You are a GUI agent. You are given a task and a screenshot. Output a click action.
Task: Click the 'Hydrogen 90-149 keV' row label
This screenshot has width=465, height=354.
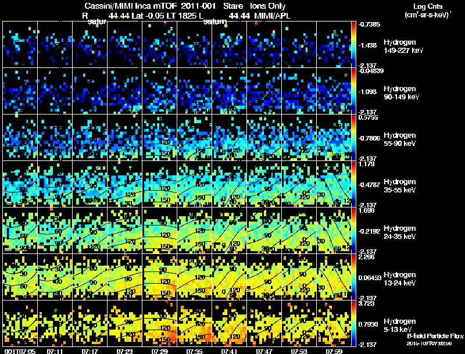coord(401,93)
